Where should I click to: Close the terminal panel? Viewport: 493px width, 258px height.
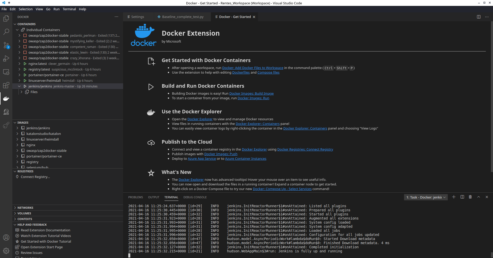(x=487, y=197)
